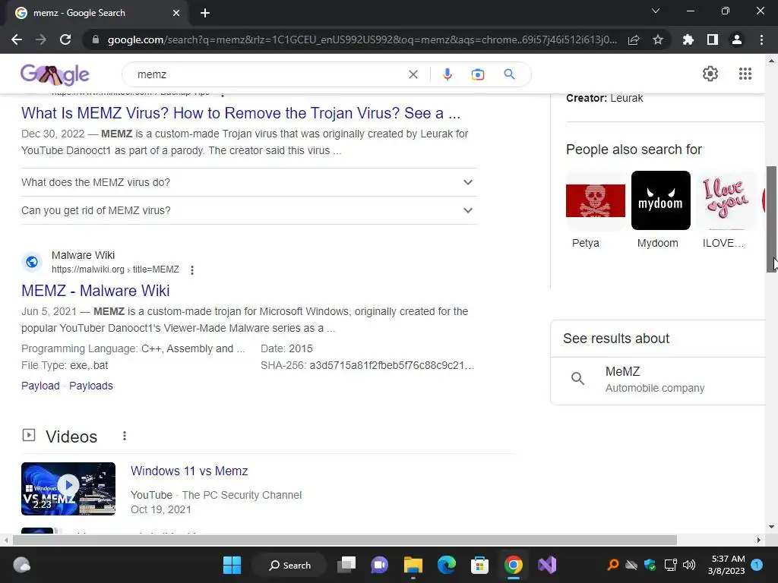Open Microsoft Store from taskbar
Viewport: 778px width, 583px height.
coord(480,565)
